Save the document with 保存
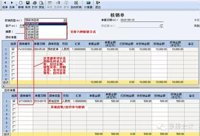Viewport: 200px width, 136px height. tap(28, 5)
